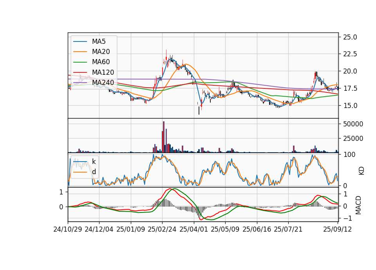Click the k legend label in KD panel
This screenshot has height=270, width=376.
[94, 162]
